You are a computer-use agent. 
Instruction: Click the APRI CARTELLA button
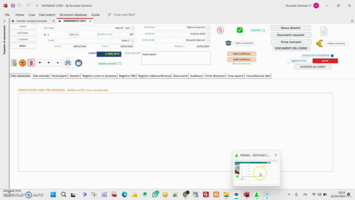(242, 59)
